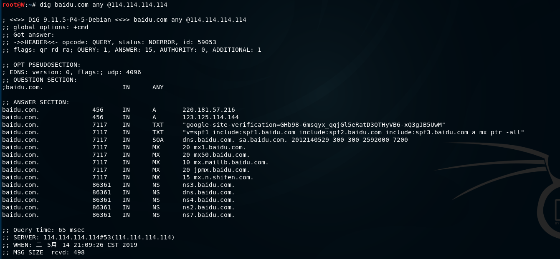
Task: Click the NOERROR status text
Action: click(x=163, y=42)
